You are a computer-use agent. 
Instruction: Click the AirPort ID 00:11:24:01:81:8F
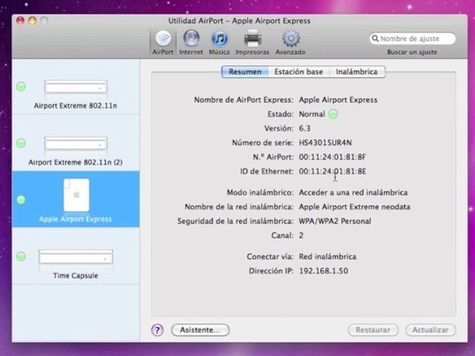(x=332, y=157)
